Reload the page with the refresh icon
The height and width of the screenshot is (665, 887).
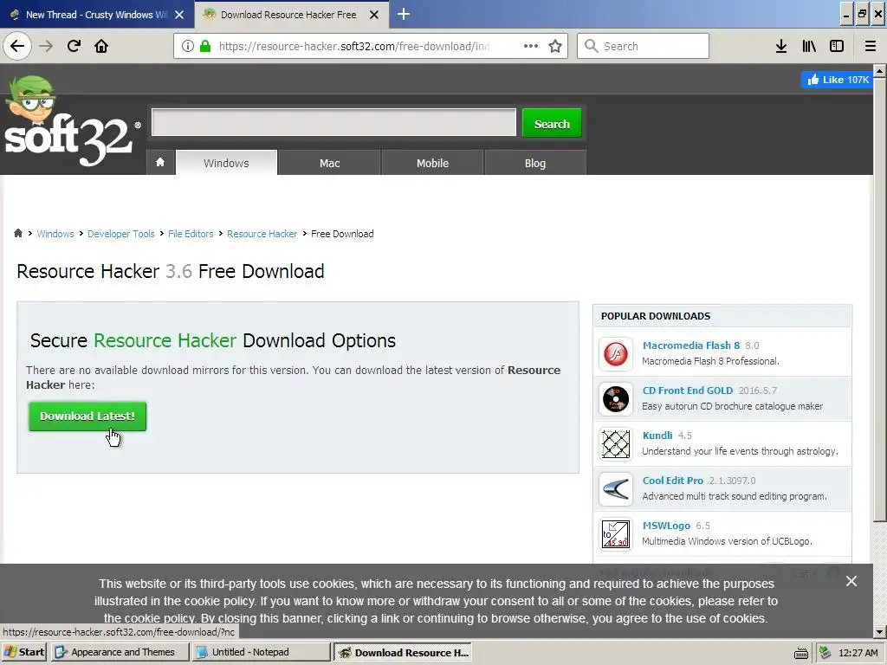74,46
